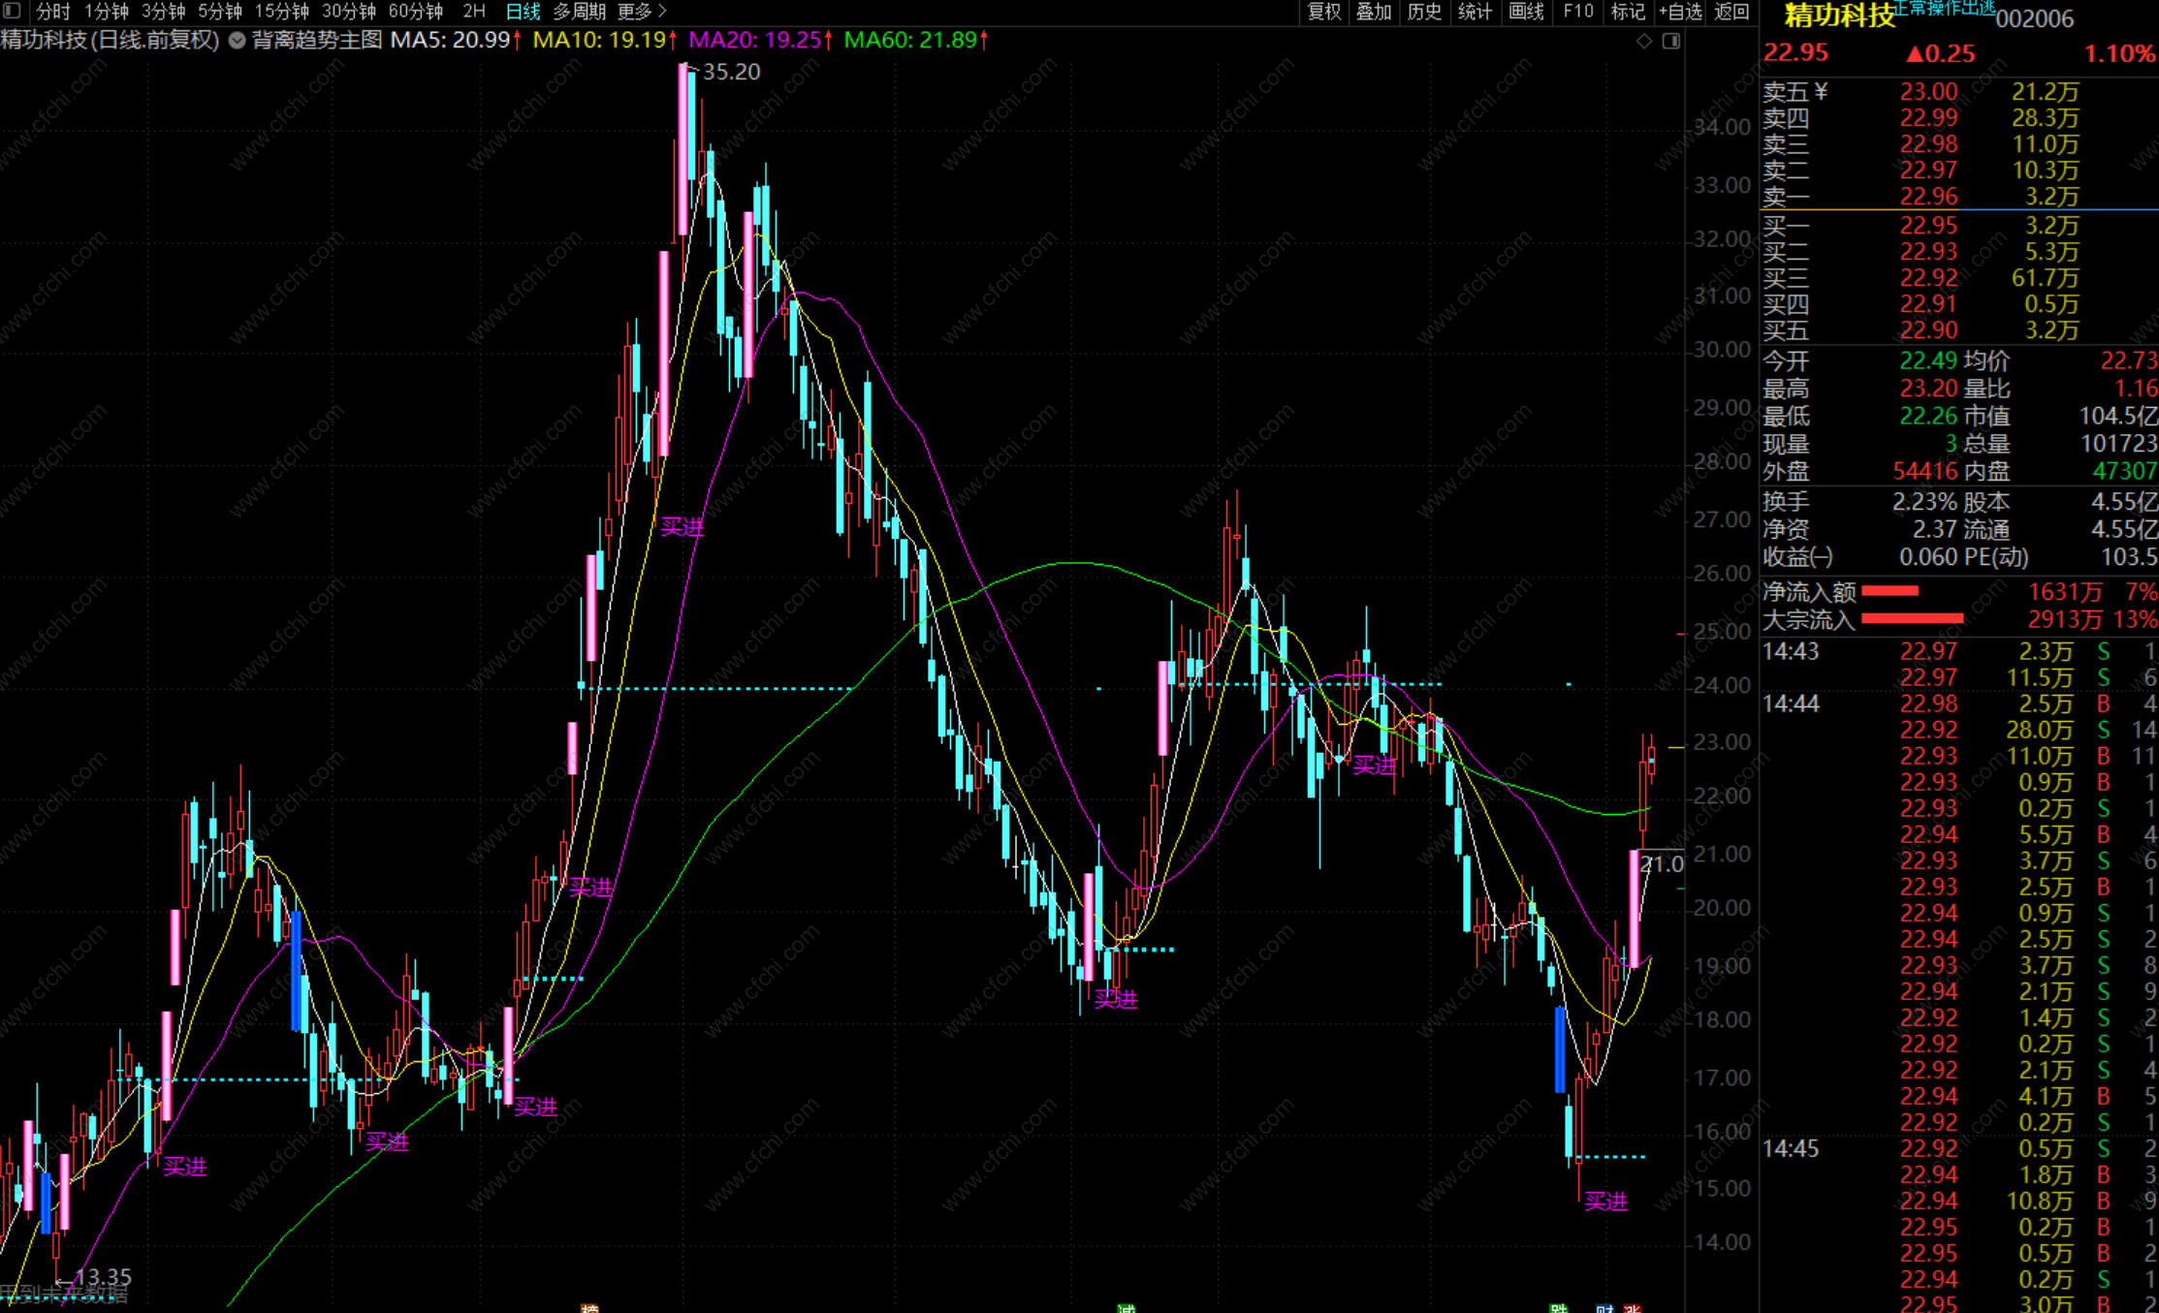Select the 60分钟 period tab
Screen dimensions: 2159x1313
coord(415,12)
